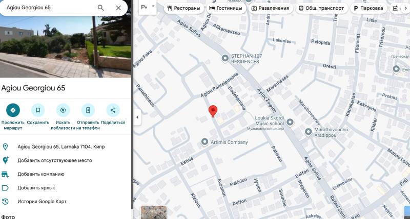410x219 pixels.
Task: Click the Oresti street label
Action: coord(330,66)
